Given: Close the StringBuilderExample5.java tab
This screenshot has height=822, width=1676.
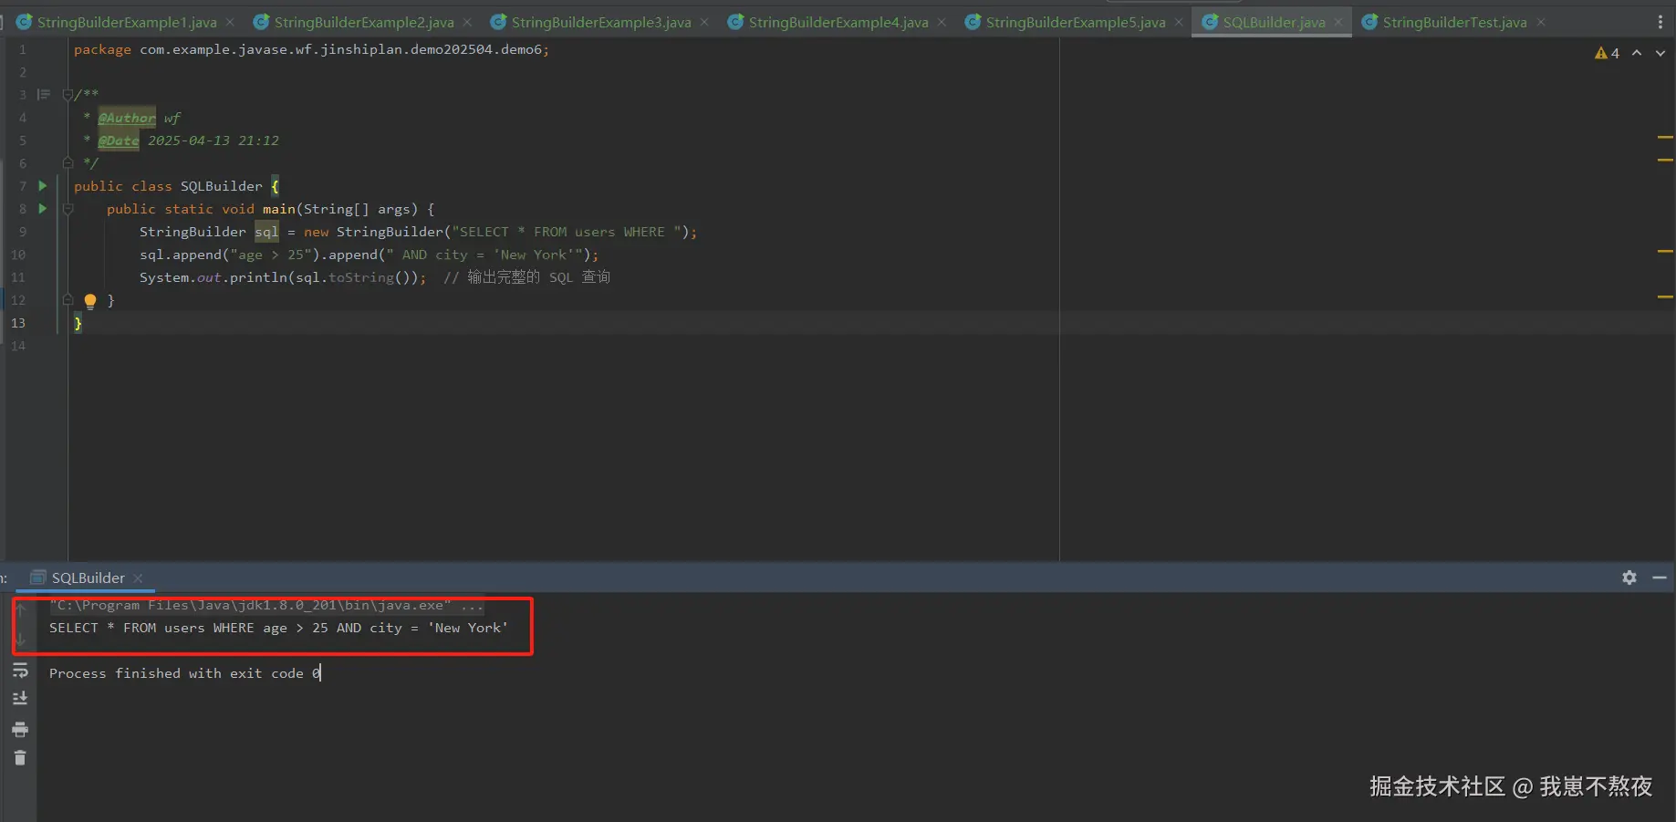Looking at the screenshot, I should pos(1179,22).
